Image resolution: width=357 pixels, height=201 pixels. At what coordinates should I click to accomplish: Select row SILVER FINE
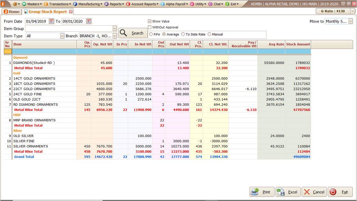(157, 141)
